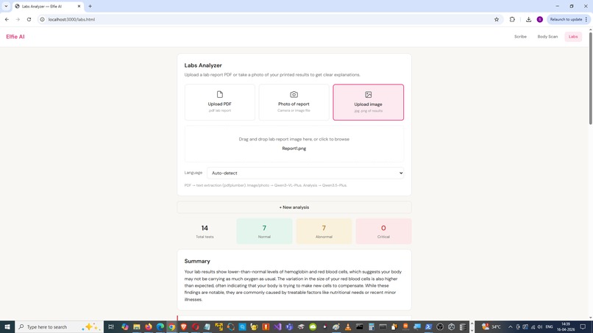The image size is (593, 333).
Task: Click Relaunch to update button
Action: click(x=566, y=19)
